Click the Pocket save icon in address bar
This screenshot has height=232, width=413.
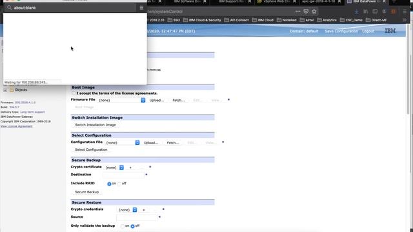click(x=306, y=12)
